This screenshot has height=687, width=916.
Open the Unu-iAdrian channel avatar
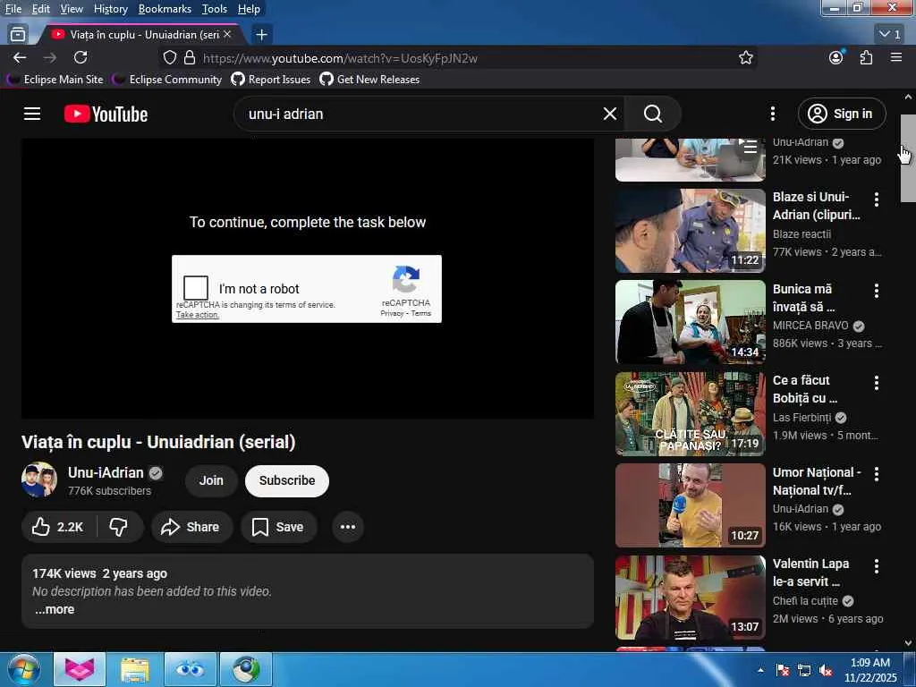pos(39,480)
